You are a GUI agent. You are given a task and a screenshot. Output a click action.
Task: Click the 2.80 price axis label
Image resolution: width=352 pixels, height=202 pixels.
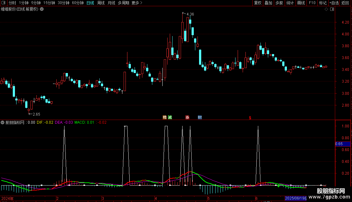click(x=345, y=105)
